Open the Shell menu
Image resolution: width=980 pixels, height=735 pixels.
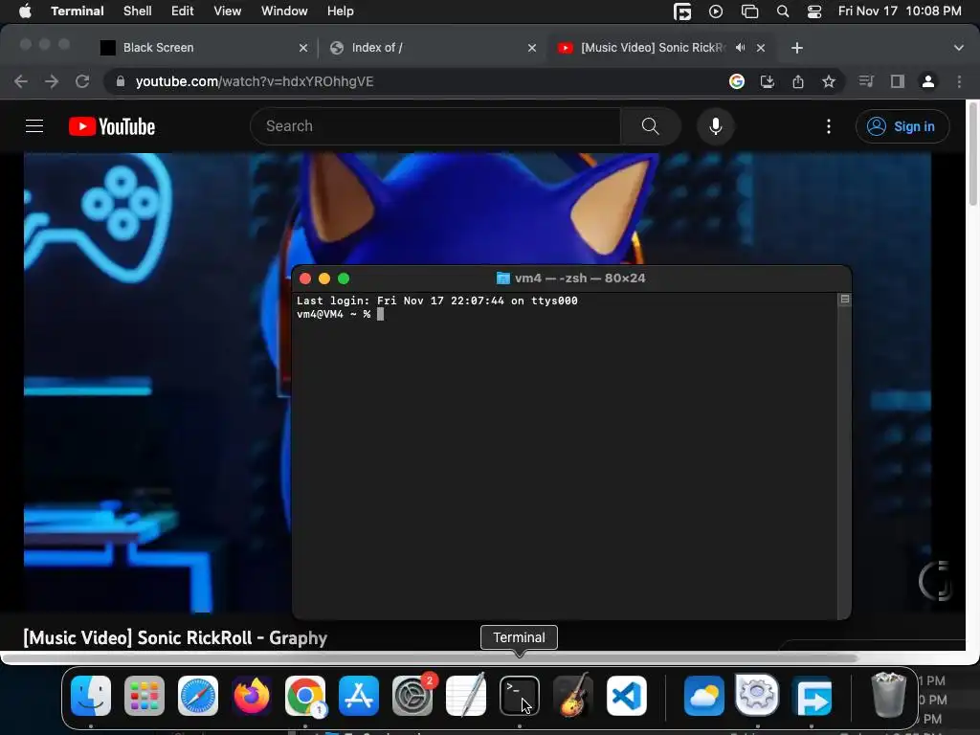pyautogui.click(x=138, y=11)
